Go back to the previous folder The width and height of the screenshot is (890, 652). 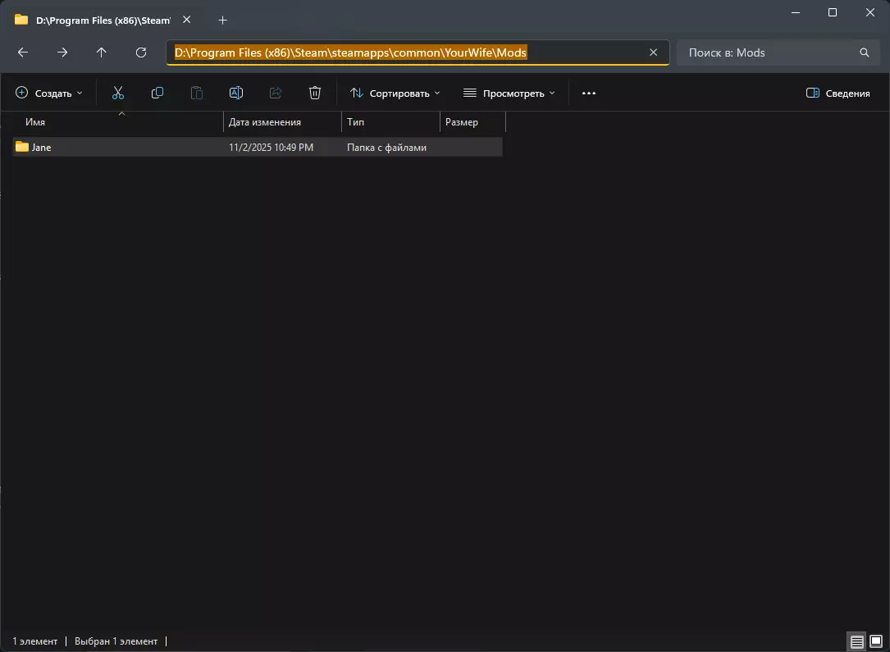coord(23,52)
